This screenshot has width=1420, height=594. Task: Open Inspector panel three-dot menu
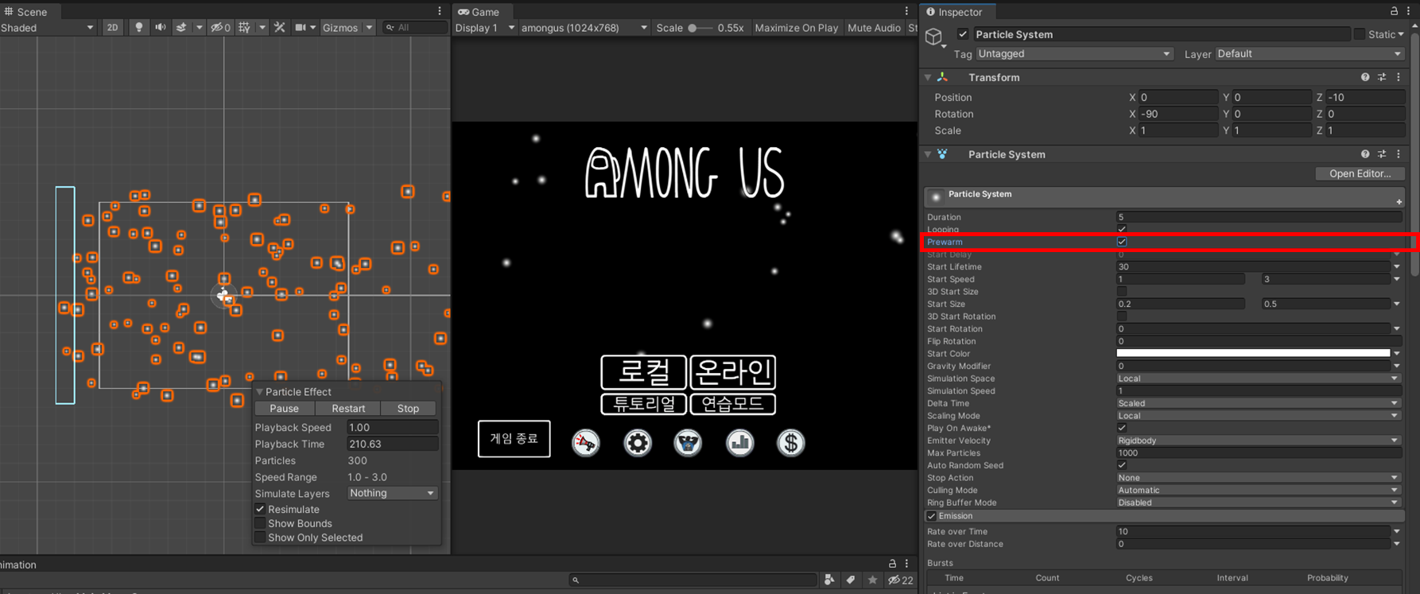[1408, 11]
